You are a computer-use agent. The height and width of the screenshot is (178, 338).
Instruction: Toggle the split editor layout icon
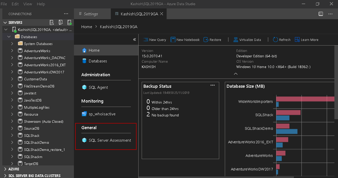(x=321, y=14)
